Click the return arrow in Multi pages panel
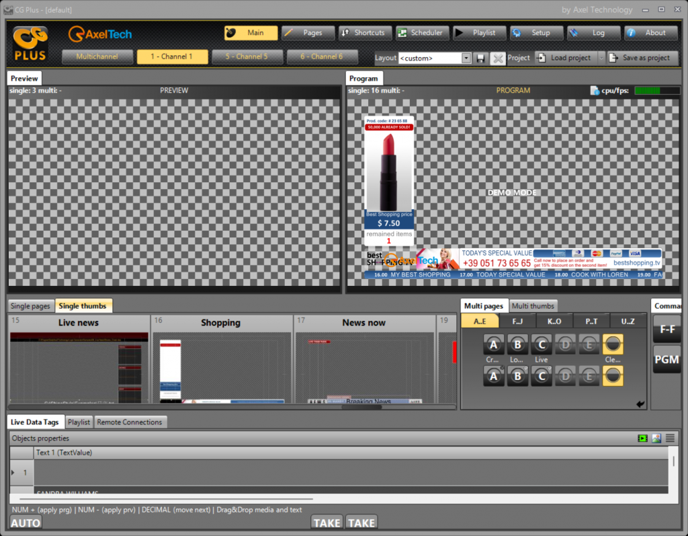The height and width of the screenshot is (536, 688). point(640,404)
